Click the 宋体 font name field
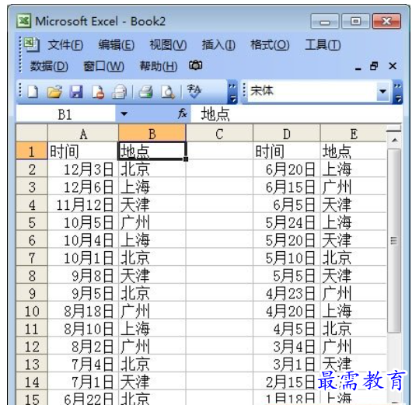Viewport: 412px width, 405px height. (312, 92)
